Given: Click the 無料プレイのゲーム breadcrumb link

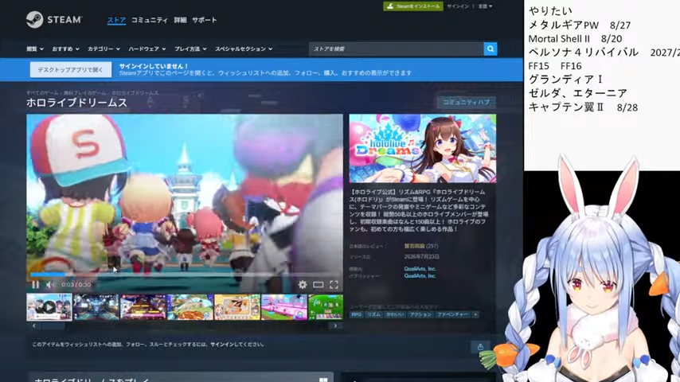Looking at the screenshot, I should tap(84, 93).
